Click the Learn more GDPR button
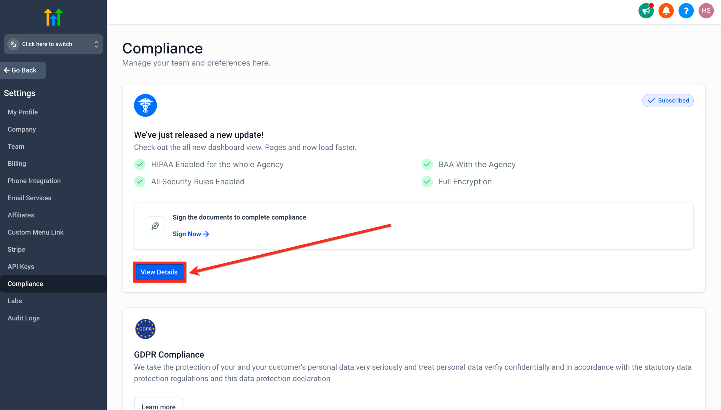Image resolution: width=721 pixels, height=410 pixels. [158, 406]
